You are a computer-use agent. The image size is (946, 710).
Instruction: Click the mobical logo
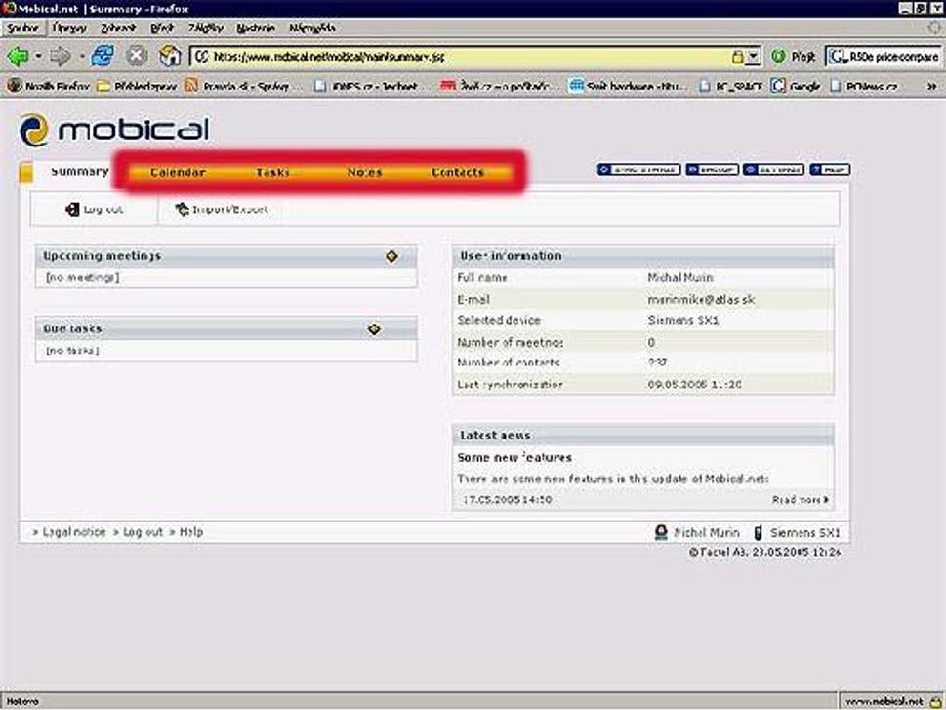[x=114, y=130]
